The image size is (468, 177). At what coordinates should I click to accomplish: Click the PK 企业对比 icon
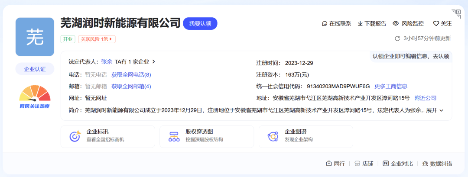(x=386, y=164)
